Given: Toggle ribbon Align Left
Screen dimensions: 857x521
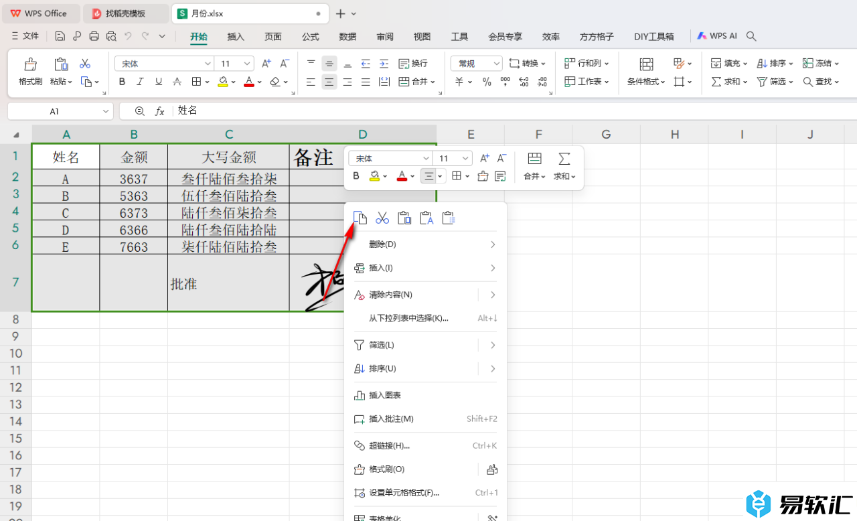Looking at the screenshot, I should tap(311, 82).
